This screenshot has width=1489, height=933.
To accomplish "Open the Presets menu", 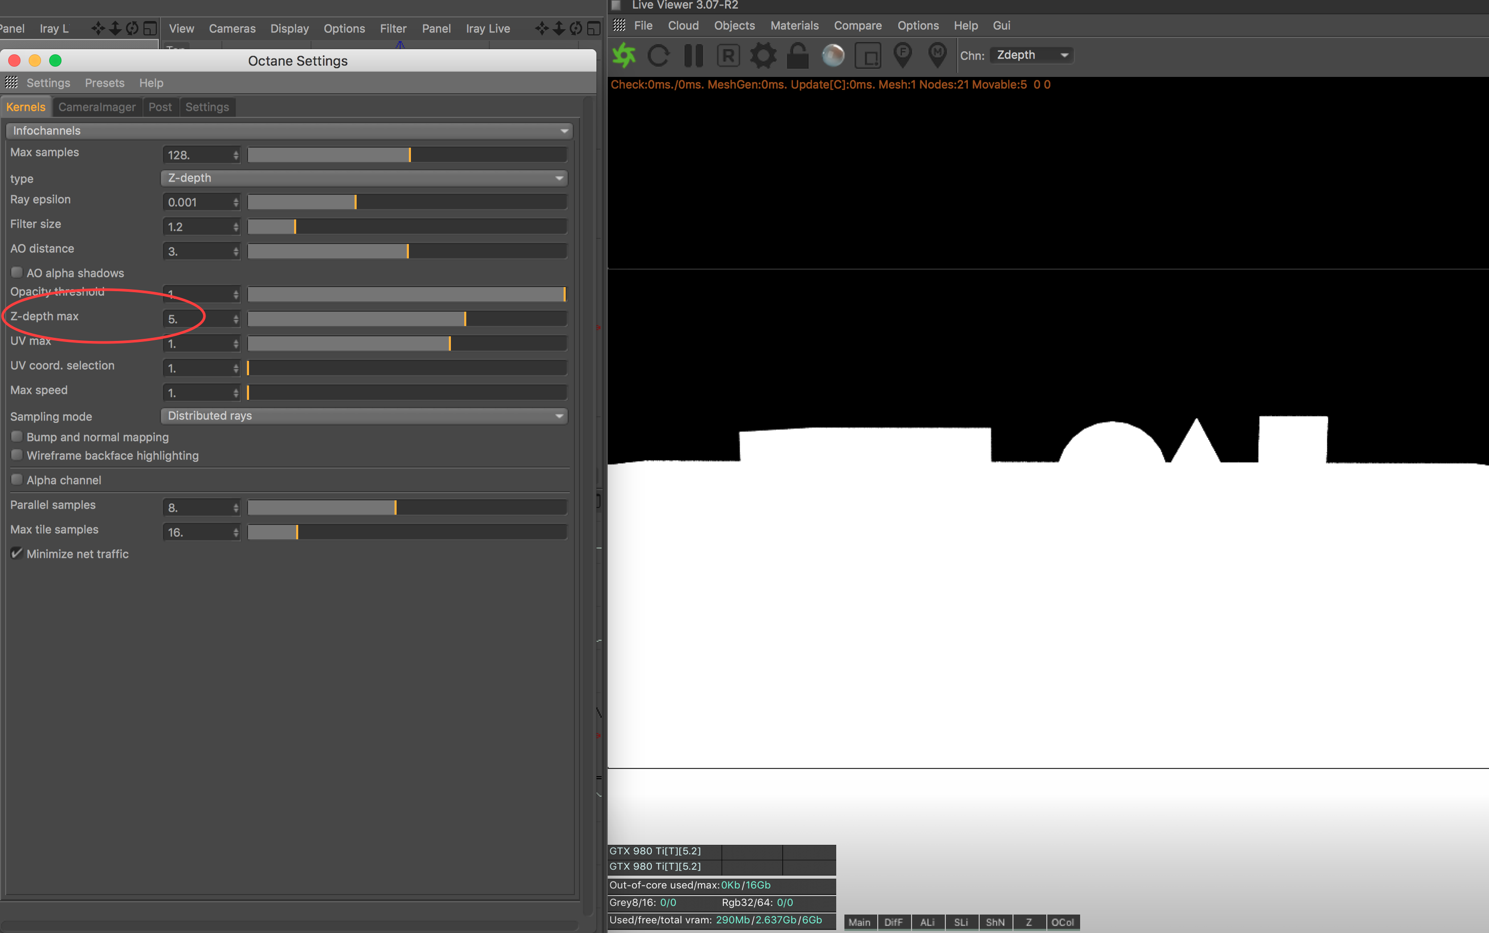I will 104,83.
